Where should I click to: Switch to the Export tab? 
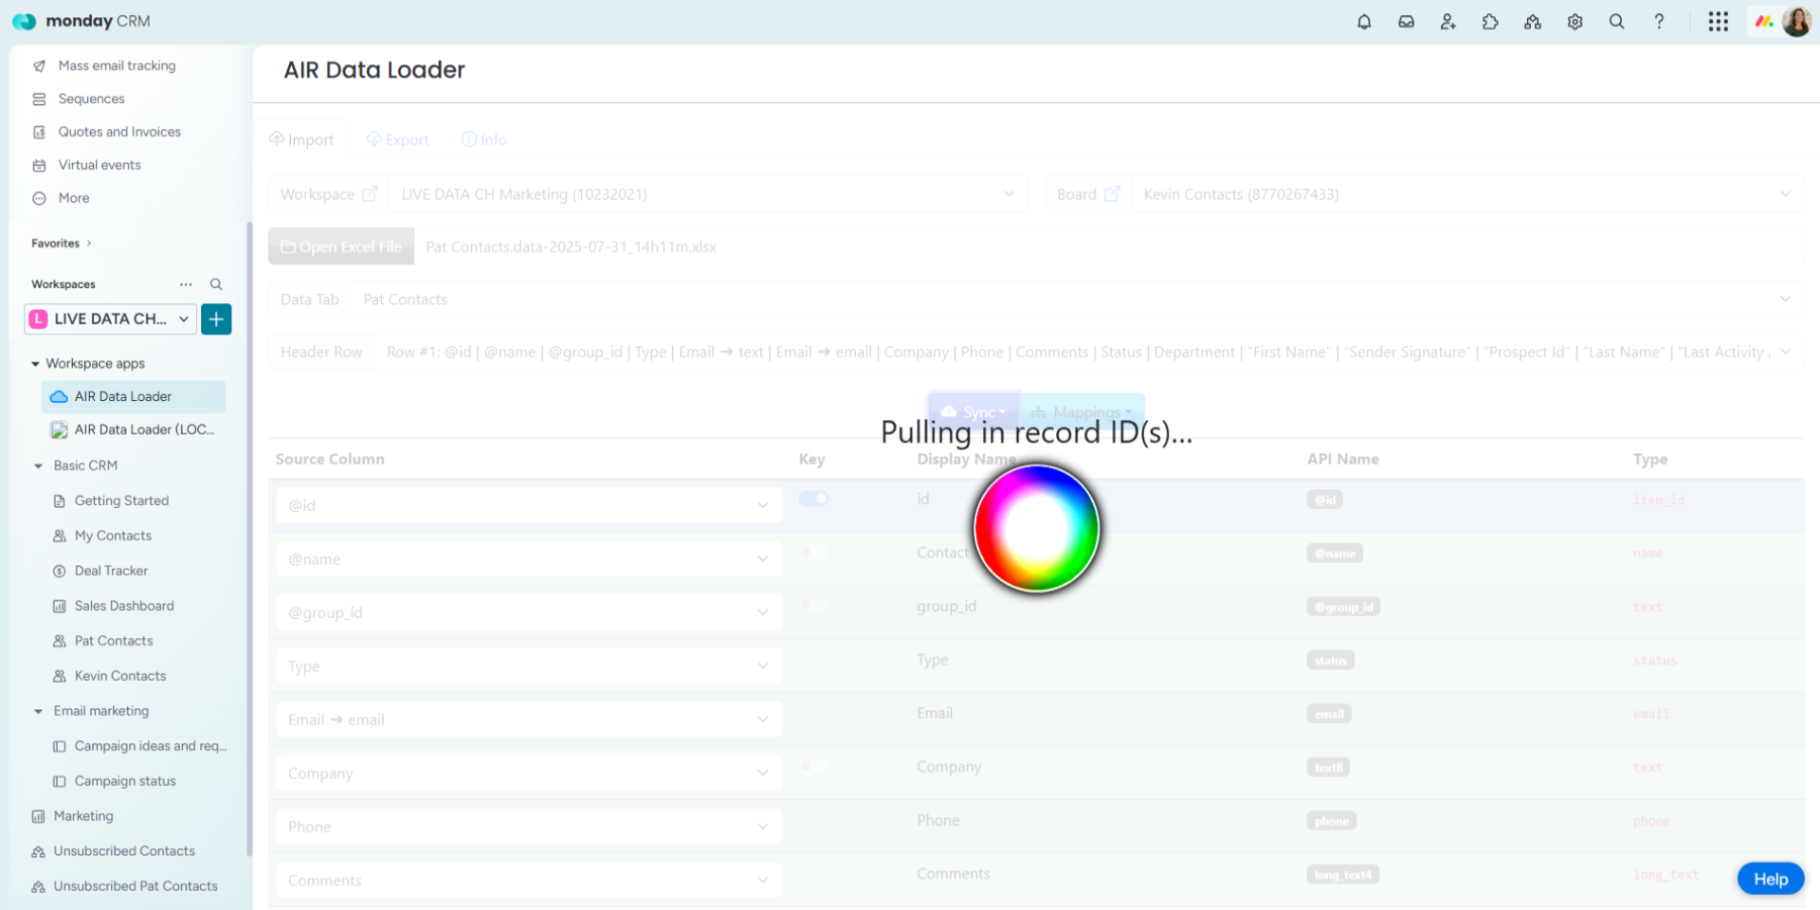[398, 139]
